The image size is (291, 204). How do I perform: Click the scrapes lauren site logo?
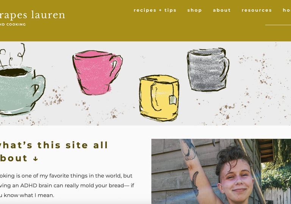pyautogui.click(x=32, y=15)
